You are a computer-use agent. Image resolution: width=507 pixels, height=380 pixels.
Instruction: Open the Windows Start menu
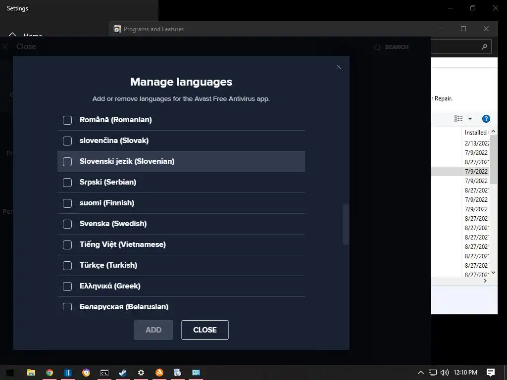10,373
